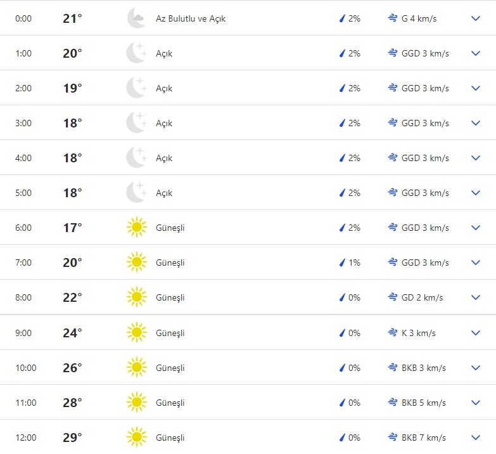The image size is (496, 454).
Task: Expand the 11:00 hourly row
Action: 476,403
